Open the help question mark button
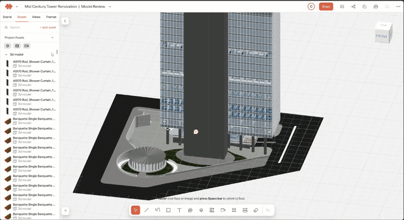Viewport: 404px width, 220px height. (x=65, y=211)
